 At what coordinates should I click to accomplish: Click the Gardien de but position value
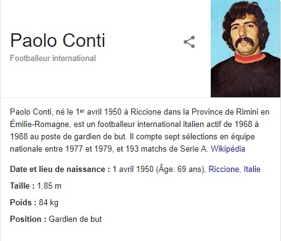pyautogui.click(x=75, y=219)
